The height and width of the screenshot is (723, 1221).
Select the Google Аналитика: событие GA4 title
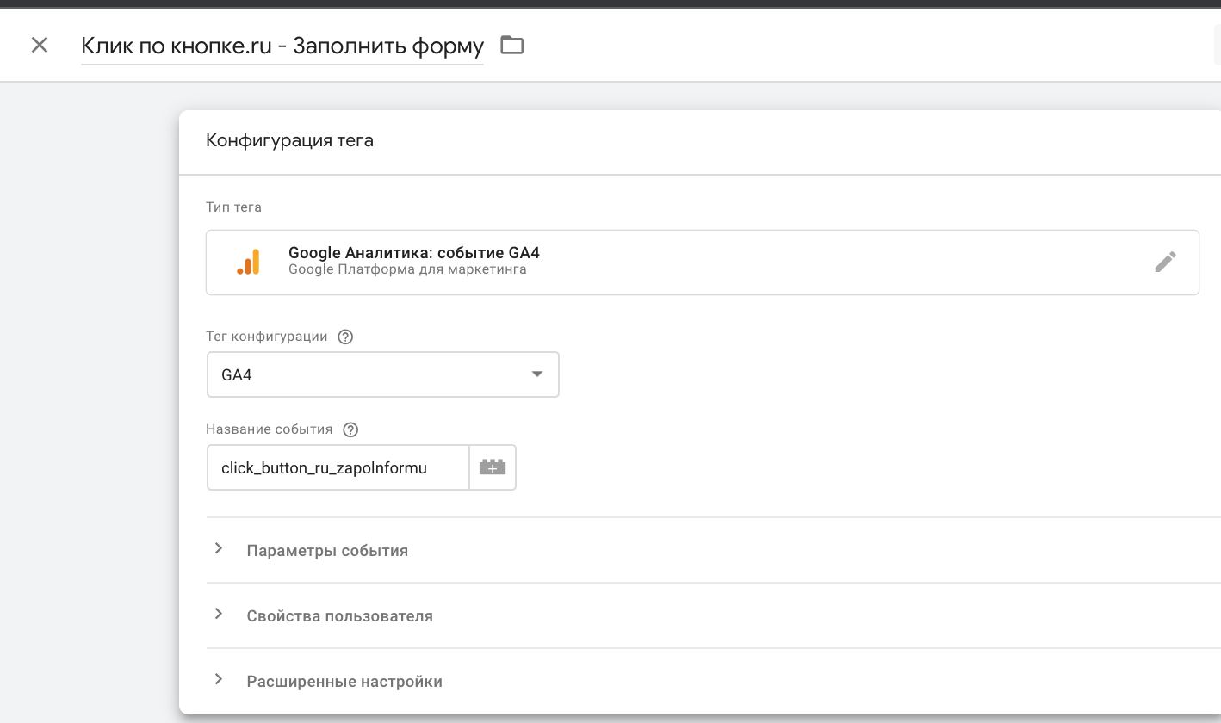point(413,253)
